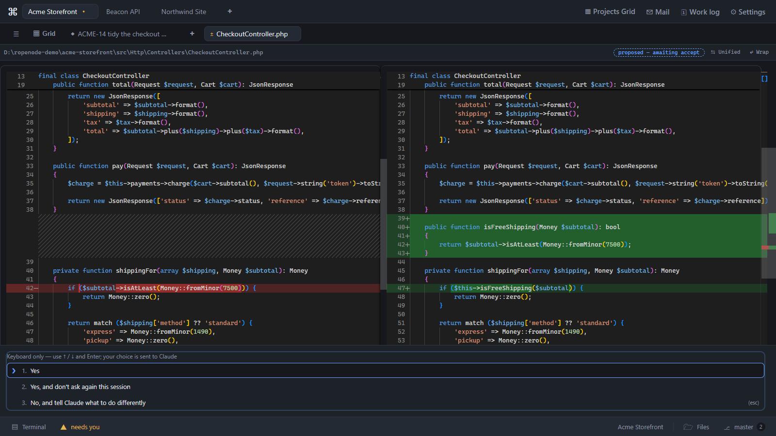Click removed line 42 in left pane
The width and height of the screenshot is (776, 436).
coord(193,288)
